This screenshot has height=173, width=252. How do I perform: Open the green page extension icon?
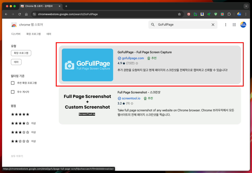[x=195, y=14]
